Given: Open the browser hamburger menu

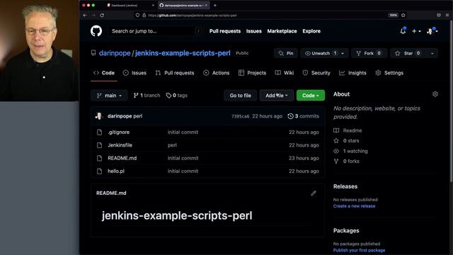Looking at the screenshot, I should 447,15.
